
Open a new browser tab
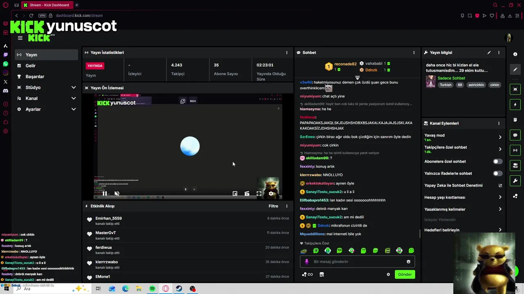[x=77, y=5]
